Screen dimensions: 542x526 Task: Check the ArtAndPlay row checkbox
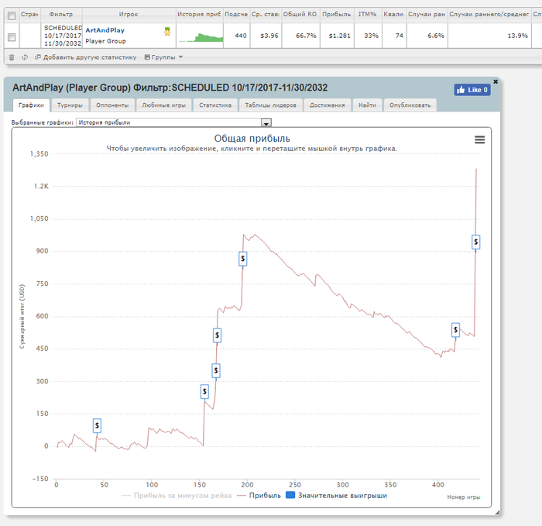click(12, 37)
